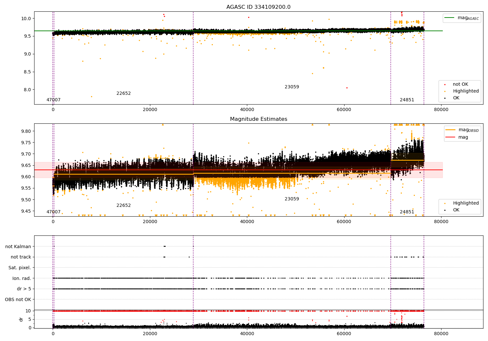Click the 80000 x-tick under Magnitude Estimates plot

441,222
